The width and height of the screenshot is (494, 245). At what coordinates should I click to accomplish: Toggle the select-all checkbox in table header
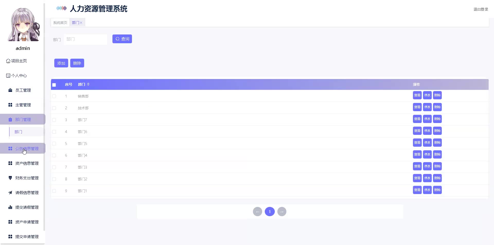(x=54, y=85)
